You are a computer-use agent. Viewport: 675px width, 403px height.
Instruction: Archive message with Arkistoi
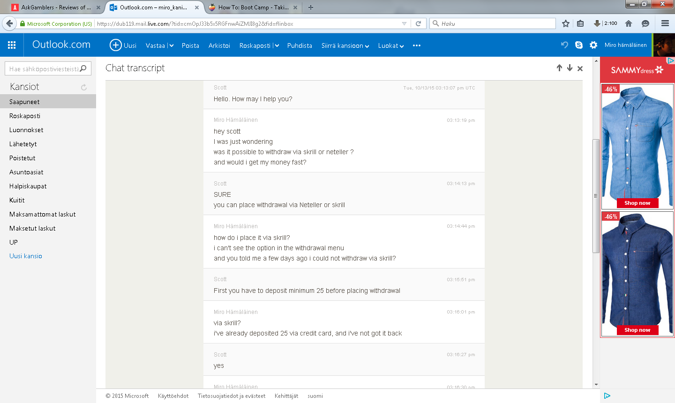point(219,45)
